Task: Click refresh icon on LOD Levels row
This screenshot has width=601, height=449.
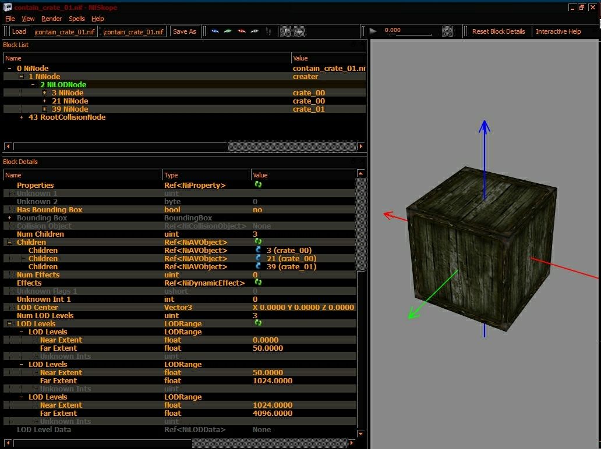Action: click(258, 323)
